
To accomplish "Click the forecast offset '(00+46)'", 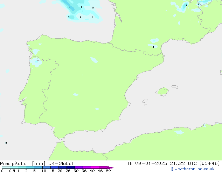I will pyautogui.click(x=209, y=164).
